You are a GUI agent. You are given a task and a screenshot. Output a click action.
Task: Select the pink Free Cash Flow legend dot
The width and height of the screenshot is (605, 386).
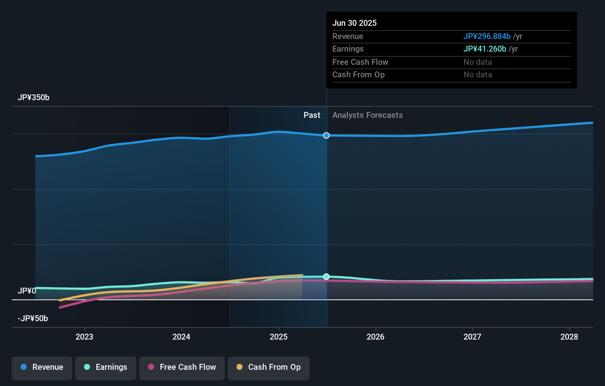(151, 367)
